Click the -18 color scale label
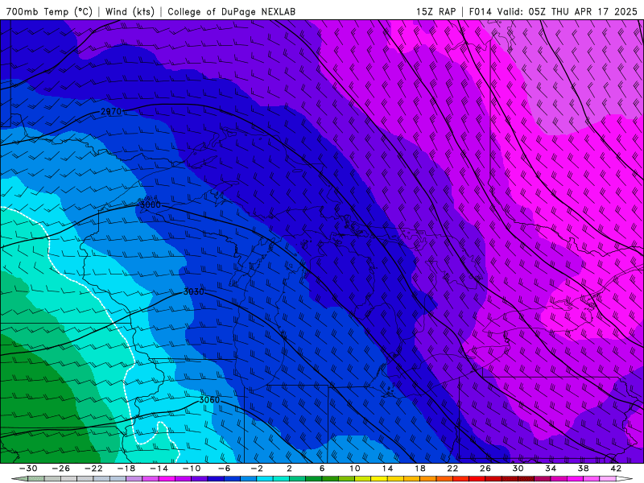This screenshot has height=483, width=644. (126, 469)
